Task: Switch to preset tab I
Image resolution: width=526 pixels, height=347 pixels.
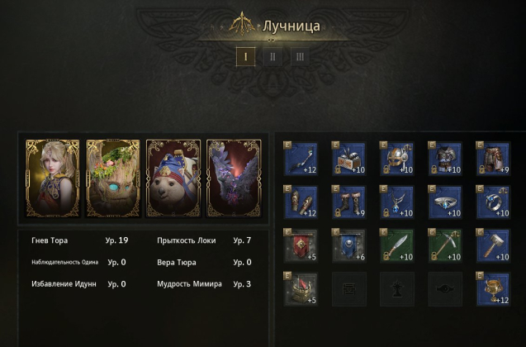Action: pos(245,57)
